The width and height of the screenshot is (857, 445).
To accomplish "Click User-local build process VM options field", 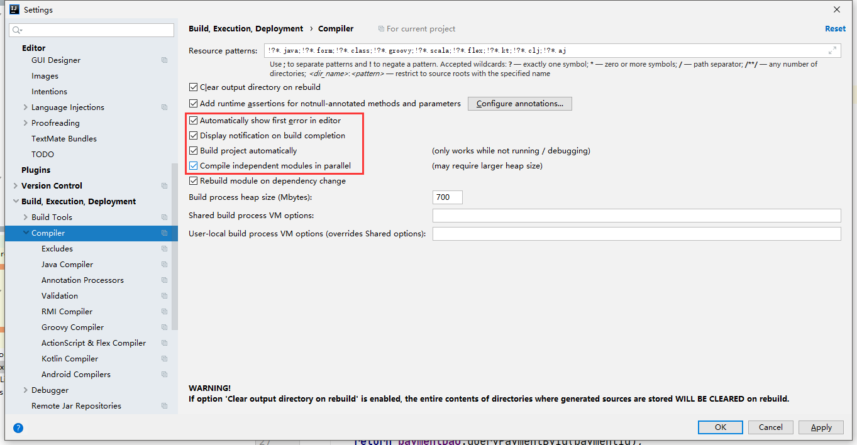I will click(x=636, y=234).
